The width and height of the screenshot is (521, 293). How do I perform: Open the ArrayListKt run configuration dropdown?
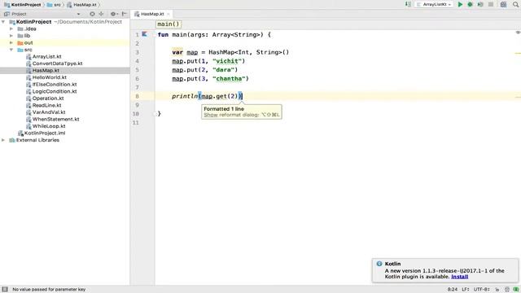pos(434,5)
